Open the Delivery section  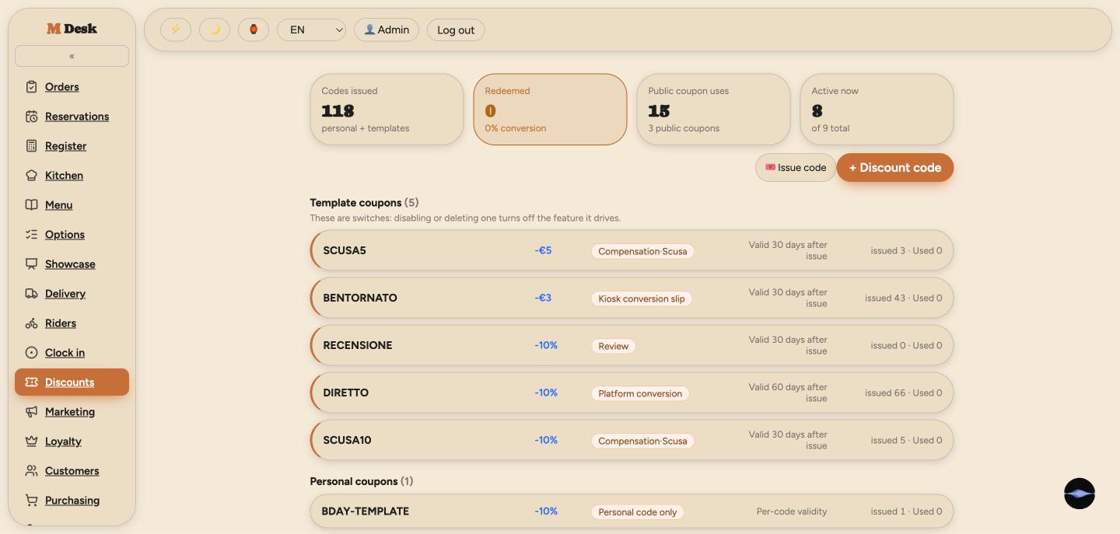coord(65,294)
